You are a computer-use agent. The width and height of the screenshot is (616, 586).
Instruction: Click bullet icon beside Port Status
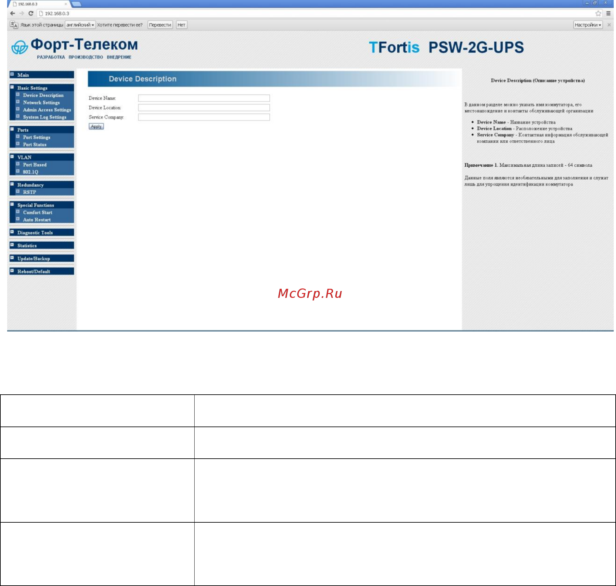[18, 144]
